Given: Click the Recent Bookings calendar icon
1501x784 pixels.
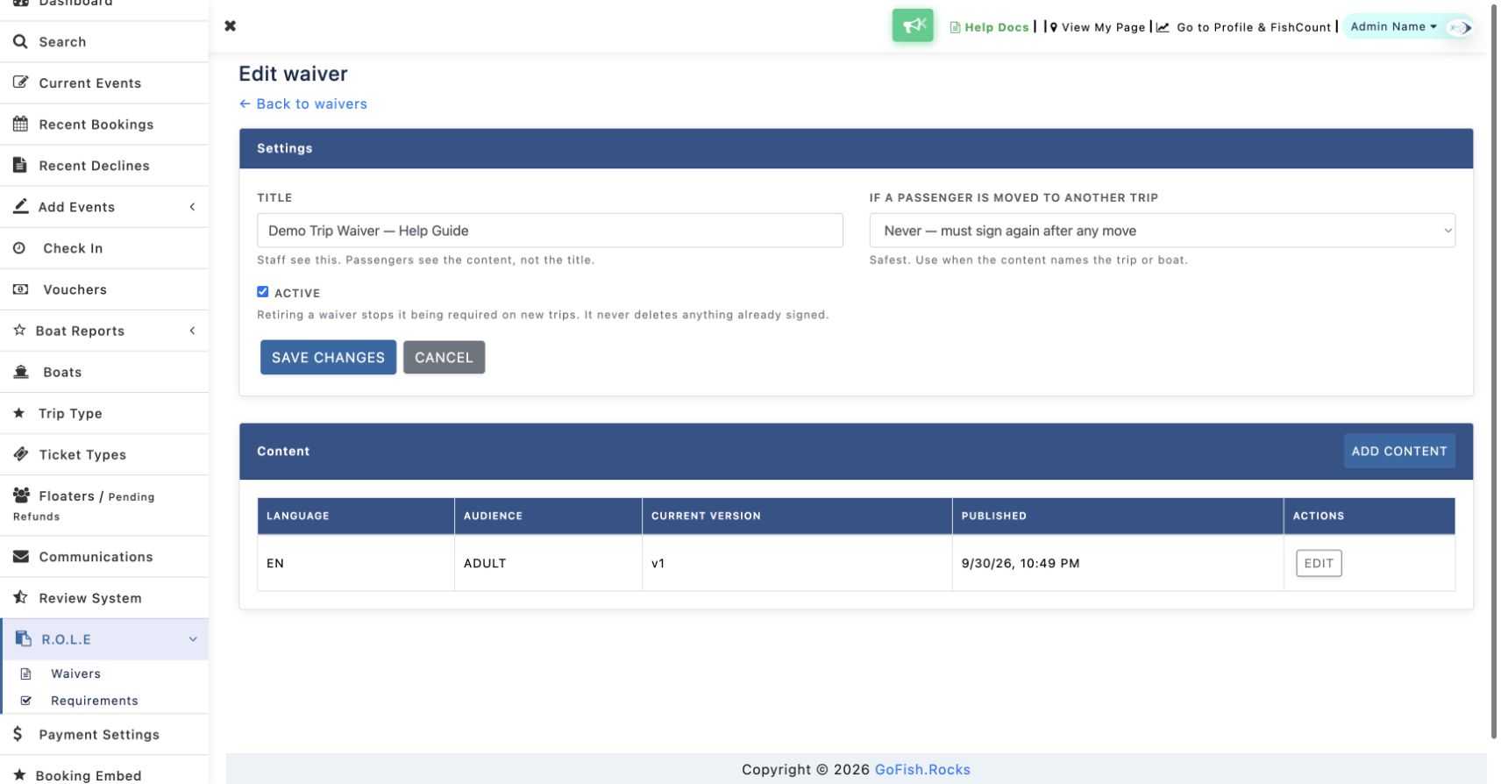Looking at the screenshot, I should click(20, 124).
